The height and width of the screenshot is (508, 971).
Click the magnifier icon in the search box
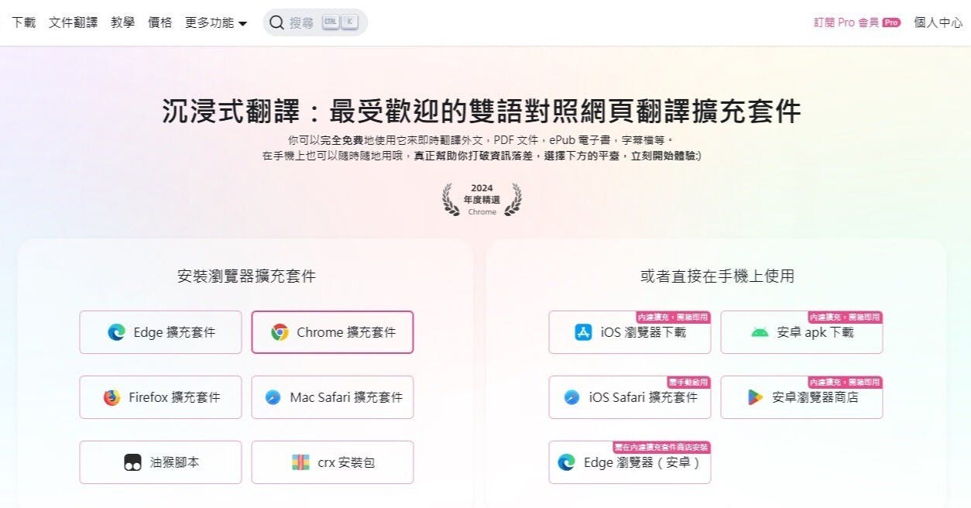click(x=276, y=22)
